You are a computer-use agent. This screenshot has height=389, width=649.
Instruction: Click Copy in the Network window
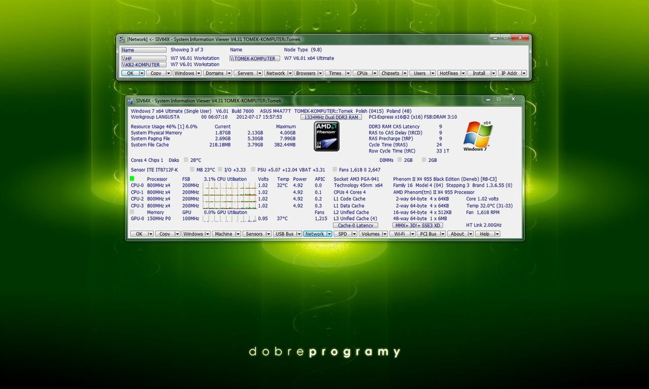[x=159, y=73]
